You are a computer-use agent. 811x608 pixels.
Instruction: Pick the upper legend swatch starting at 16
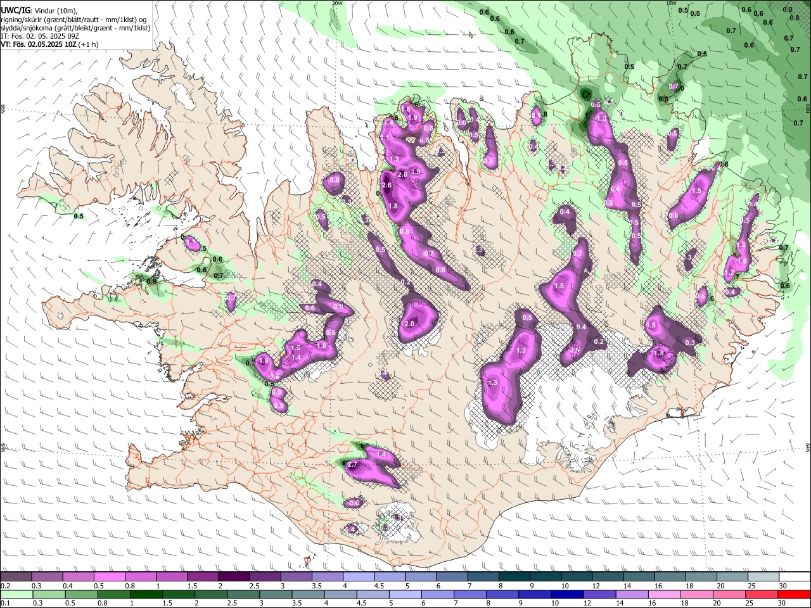[x=670, y=576]
